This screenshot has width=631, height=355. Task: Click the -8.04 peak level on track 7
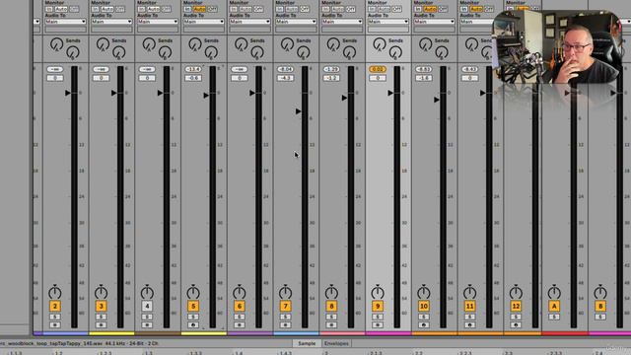coord(285,69)
